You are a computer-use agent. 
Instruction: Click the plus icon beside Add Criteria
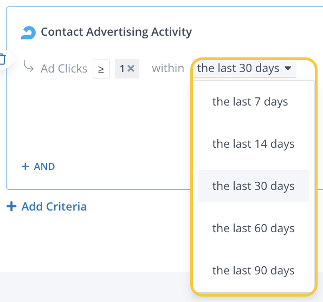coord(11,206)
